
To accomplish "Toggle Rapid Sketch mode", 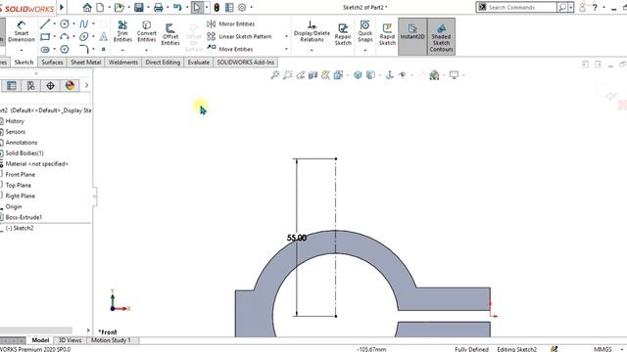I will tap(387, 34).
